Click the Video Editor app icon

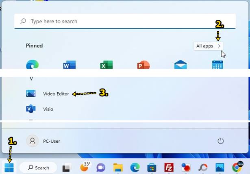(31, 94)
